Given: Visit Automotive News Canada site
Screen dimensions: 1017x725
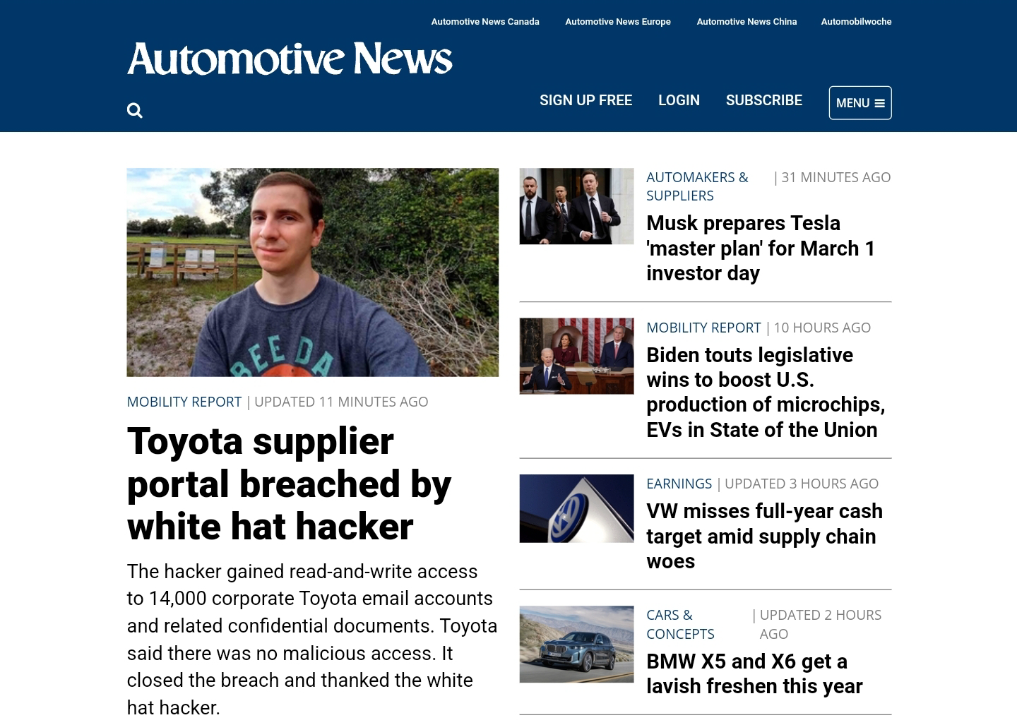Looking at the screenshot, I should pos(485,22).
